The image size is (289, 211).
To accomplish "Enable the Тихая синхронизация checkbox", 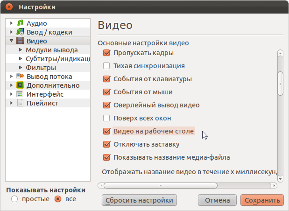I will [106, 66].
